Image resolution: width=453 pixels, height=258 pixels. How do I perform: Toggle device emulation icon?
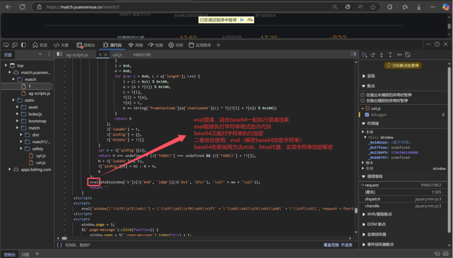[15, 45]
